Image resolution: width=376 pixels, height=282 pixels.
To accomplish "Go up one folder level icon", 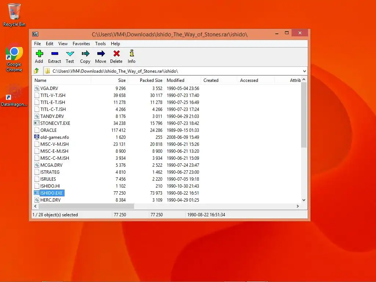I will tap(36, 71).
